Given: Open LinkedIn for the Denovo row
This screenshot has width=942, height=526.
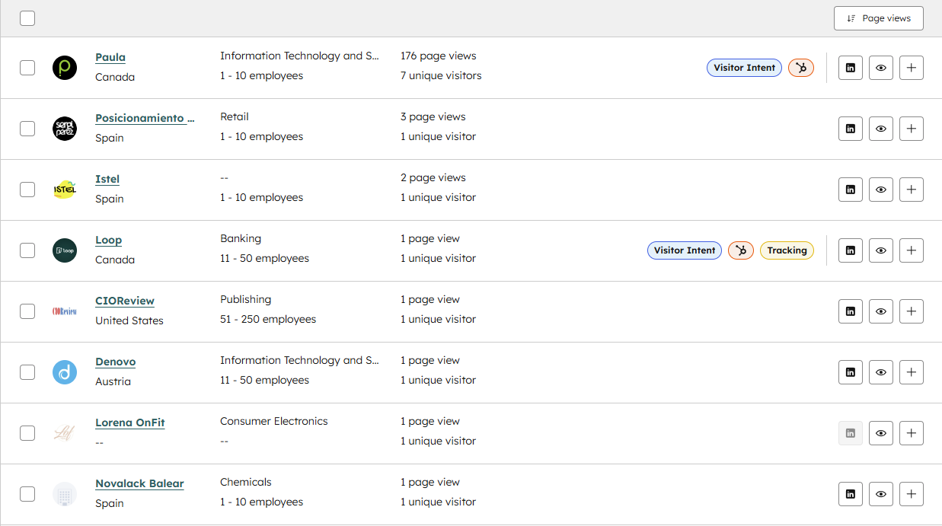Looking at the screenshot, I should click(x=851, y=372).
